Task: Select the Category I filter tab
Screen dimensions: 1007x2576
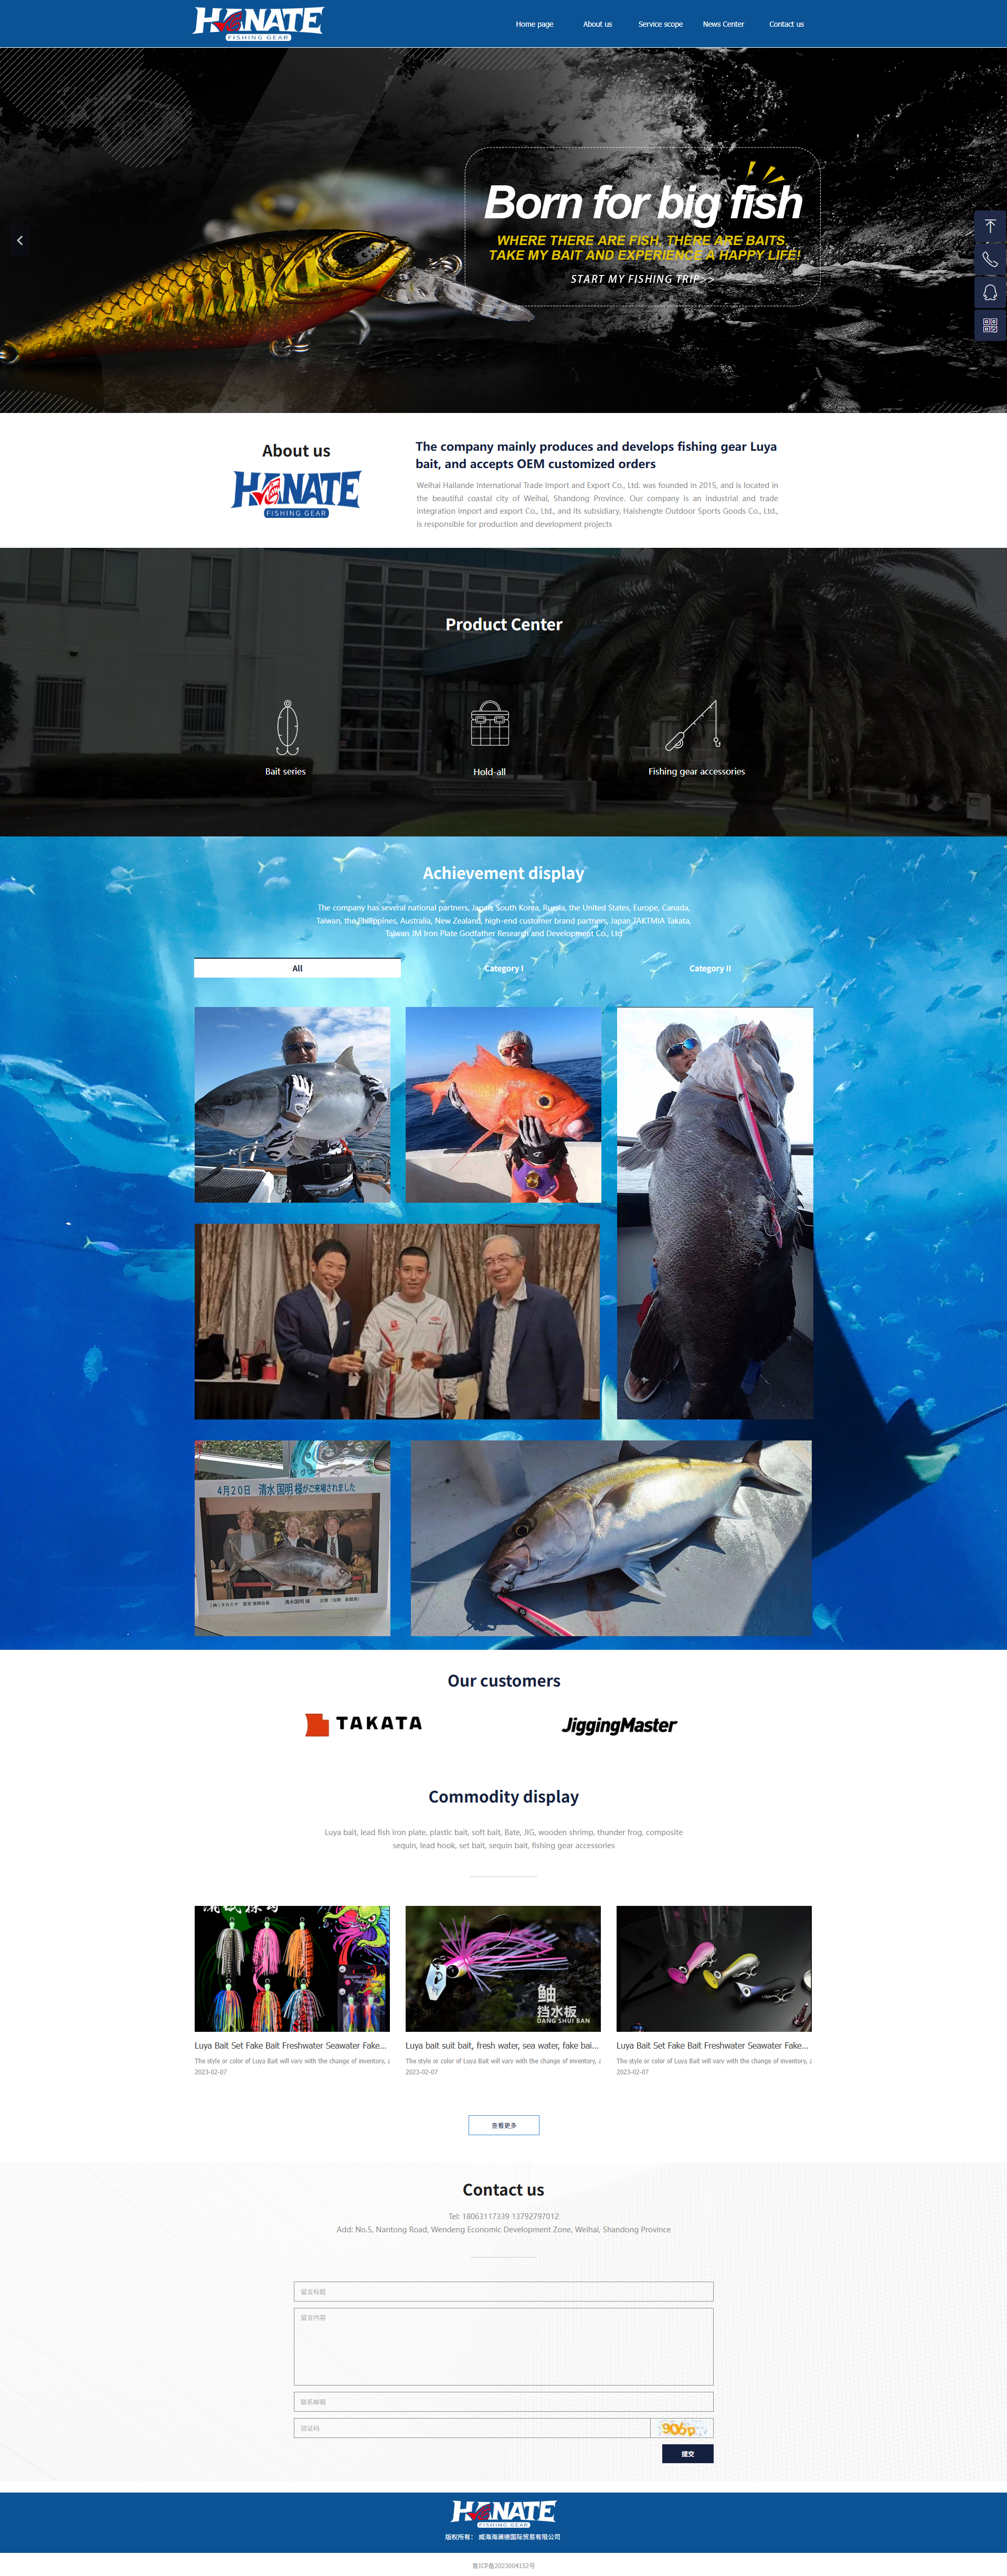Action: click(503, 968)
